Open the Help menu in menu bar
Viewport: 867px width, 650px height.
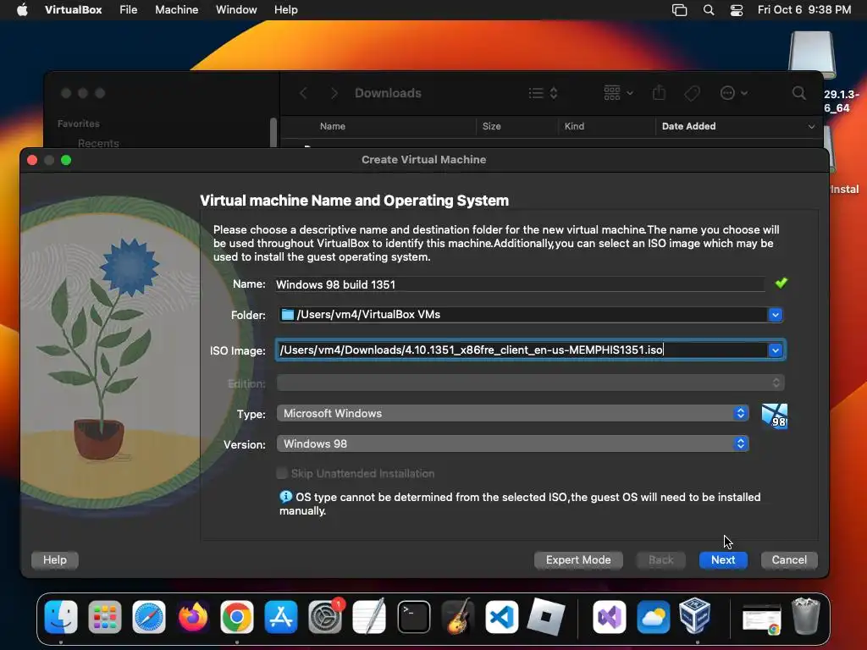click(286, 10)
